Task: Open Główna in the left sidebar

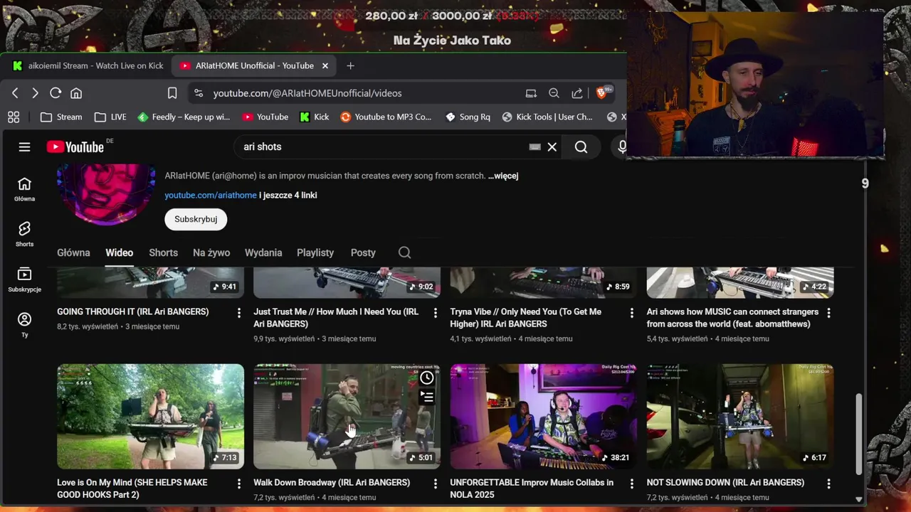Action: [24, 189]
